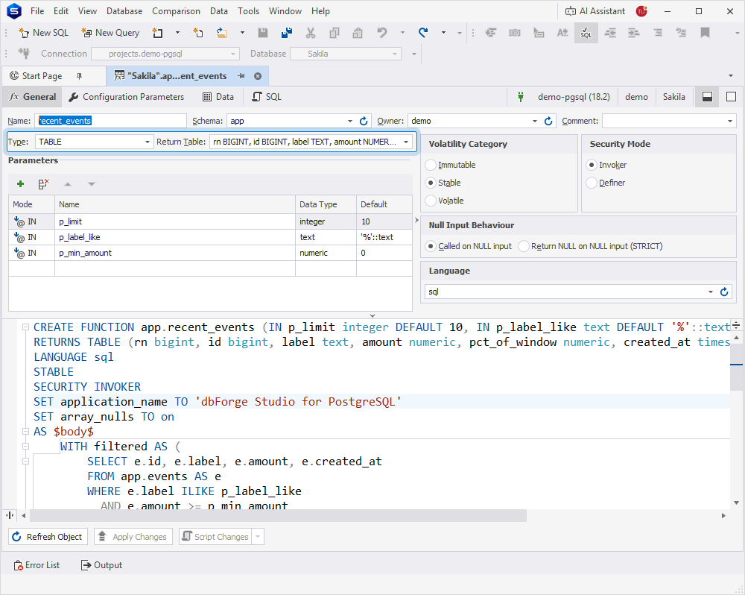
Task: Close the recent_events document tab
Action: point(258,76)
